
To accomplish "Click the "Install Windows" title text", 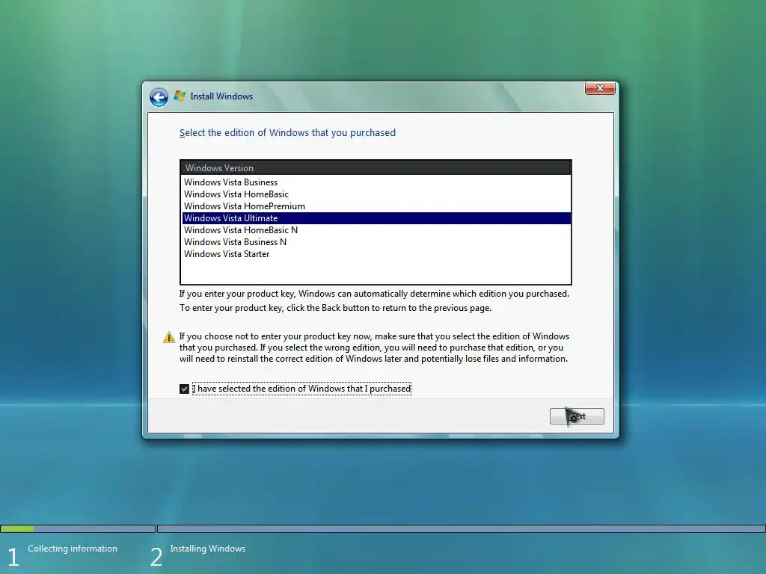I will click(221, 96).
